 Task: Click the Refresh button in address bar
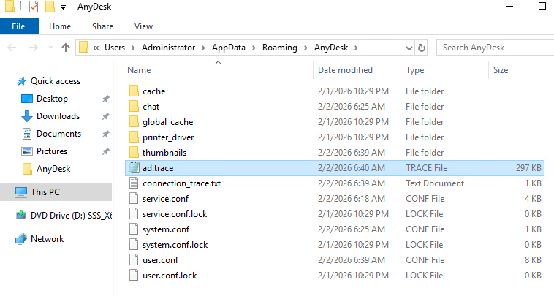pyautogui.click(x=421, y=48)
